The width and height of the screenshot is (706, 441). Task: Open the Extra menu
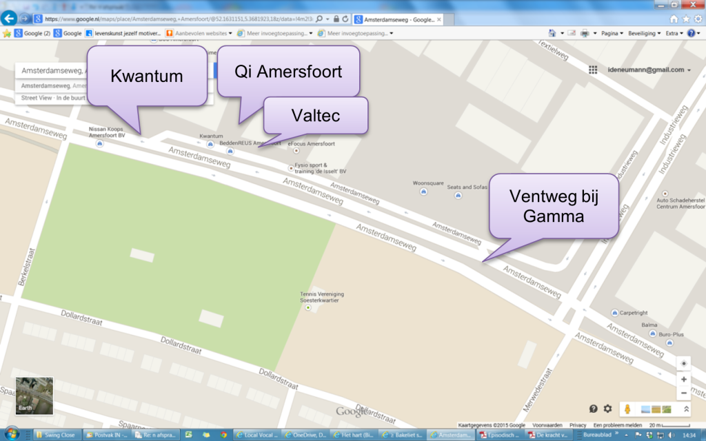pos(674,33)
